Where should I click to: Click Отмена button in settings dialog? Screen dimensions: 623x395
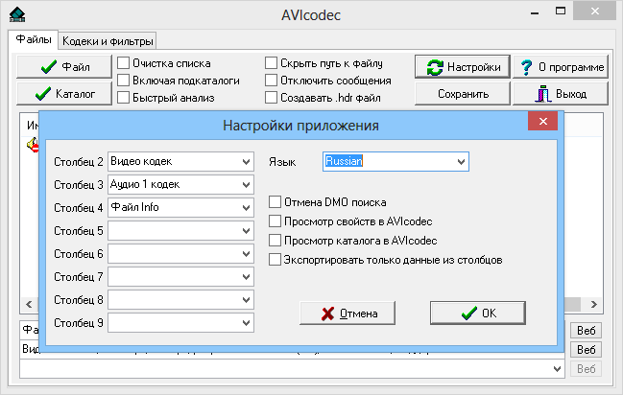point(347,314)
